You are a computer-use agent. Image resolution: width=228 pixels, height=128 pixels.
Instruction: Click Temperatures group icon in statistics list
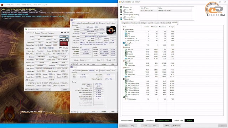(x=124, y=29)
